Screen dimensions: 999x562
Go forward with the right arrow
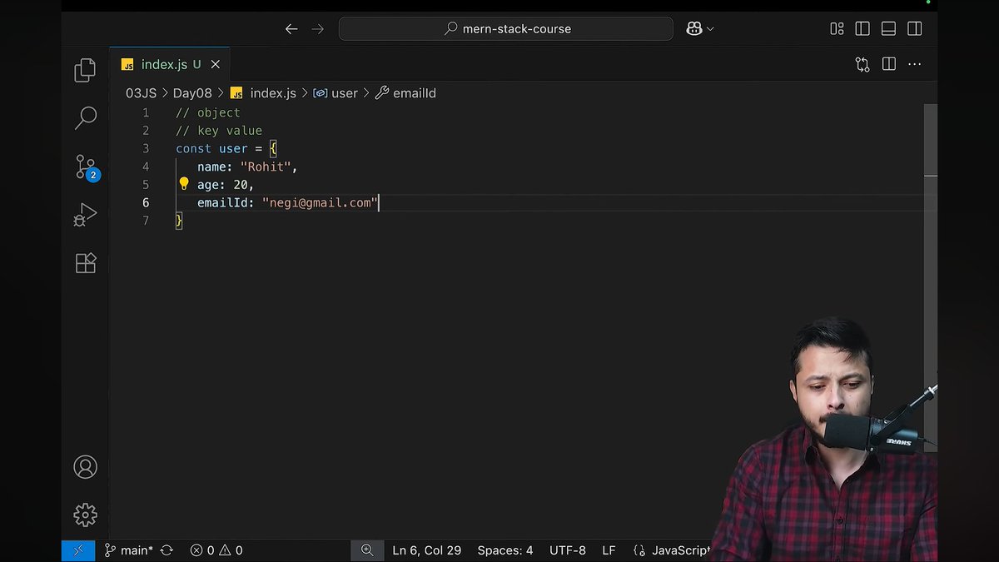[317, 28]
